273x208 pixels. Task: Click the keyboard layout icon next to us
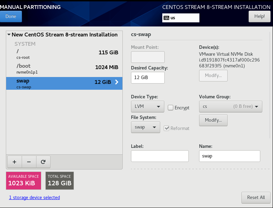[x=166, y=18]
